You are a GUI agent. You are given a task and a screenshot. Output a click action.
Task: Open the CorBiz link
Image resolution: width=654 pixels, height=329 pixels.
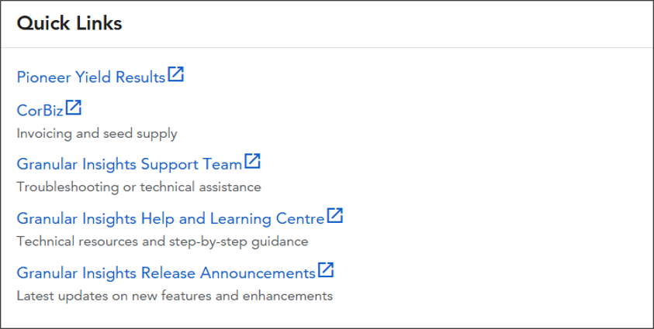[x=40, y=111]
